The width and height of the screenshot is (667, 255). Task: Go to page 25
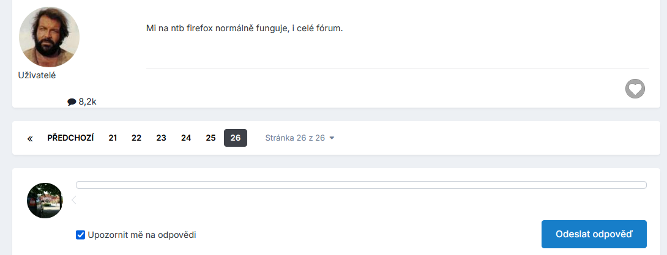[211, 138]
